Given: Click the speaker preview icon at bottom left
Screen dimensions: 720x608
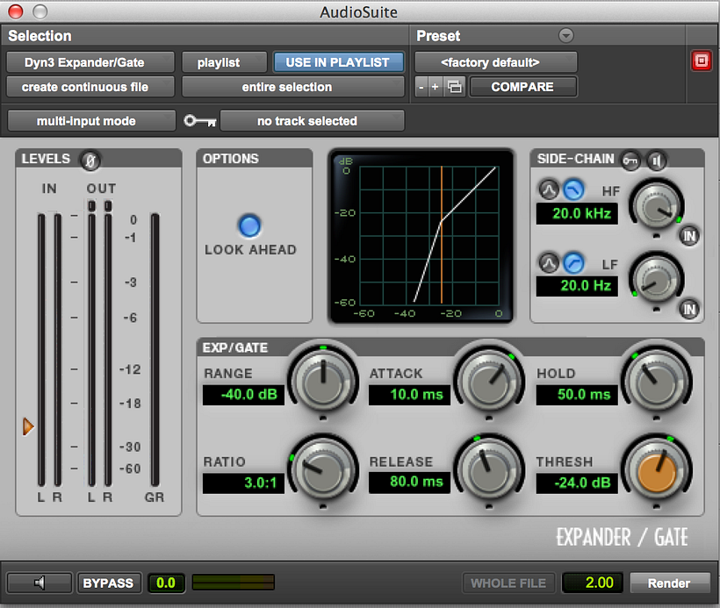Looking at the screenshot, I should [x=39, y=583].
